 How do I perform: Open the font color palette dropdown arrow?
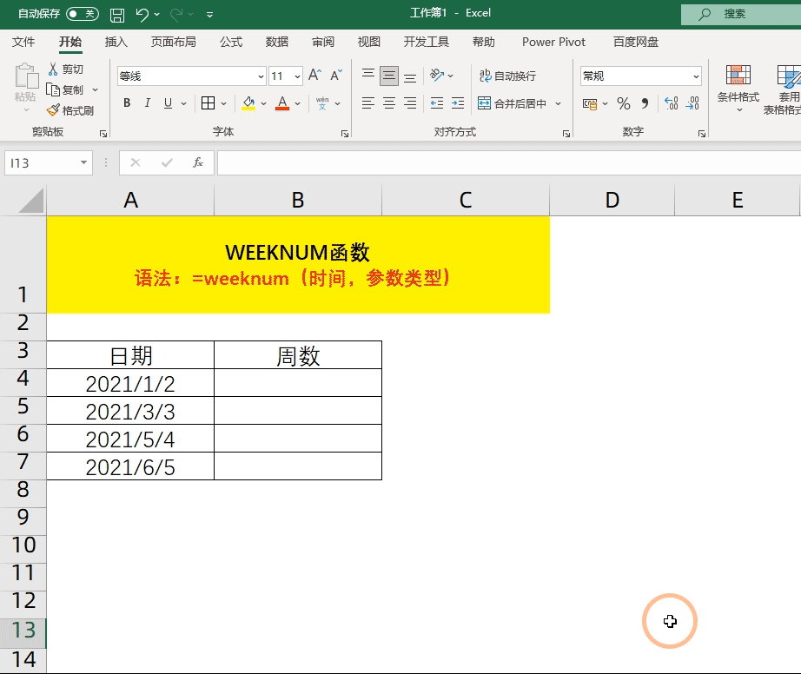(298, 103)
